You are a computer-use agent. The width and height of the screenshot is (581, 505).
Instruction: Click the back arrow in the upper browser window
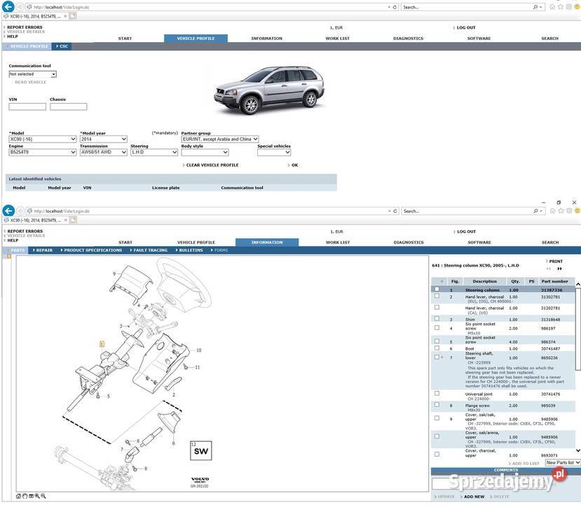pos(8,7)
